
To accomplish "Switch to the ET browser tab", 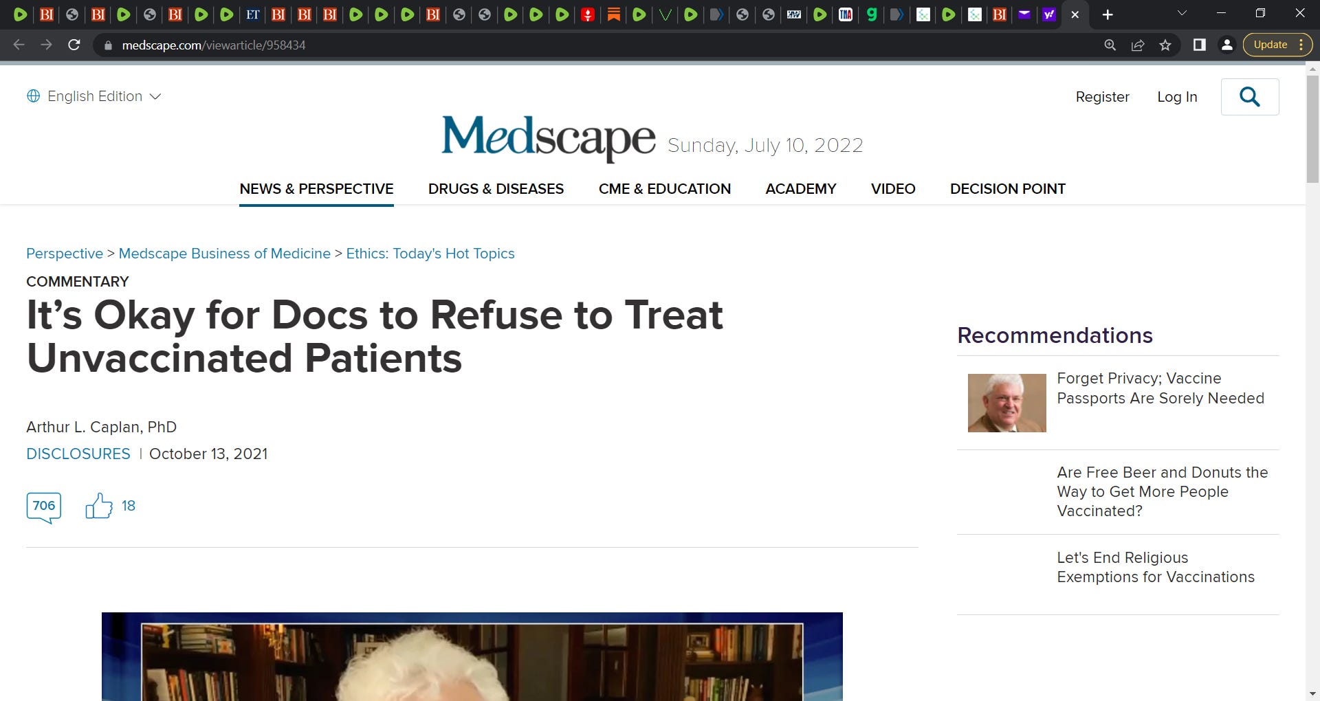I will pos(252,14).
